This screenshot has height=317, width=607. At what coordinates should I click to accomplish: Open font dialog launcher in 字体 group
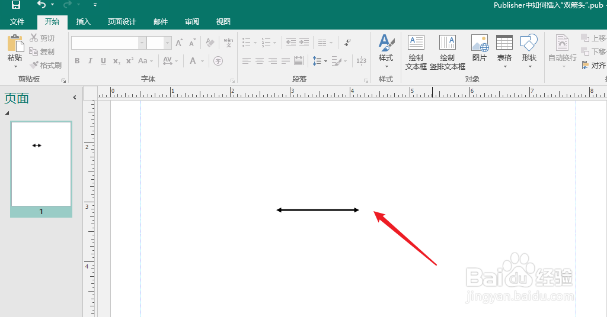[x=232, y=80]
